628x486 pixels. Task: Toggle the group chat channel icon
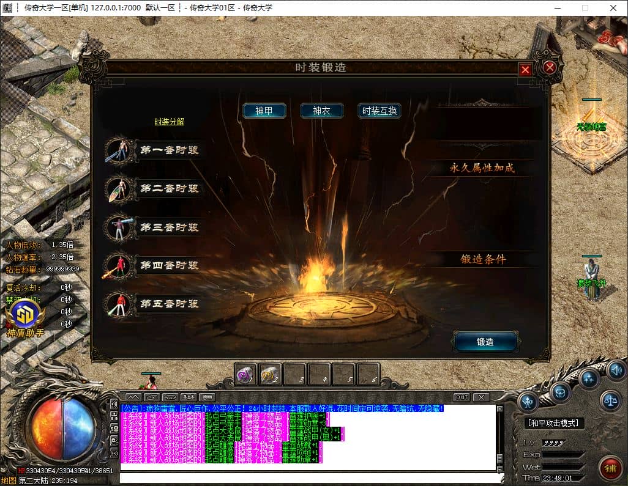pos(114,416)
